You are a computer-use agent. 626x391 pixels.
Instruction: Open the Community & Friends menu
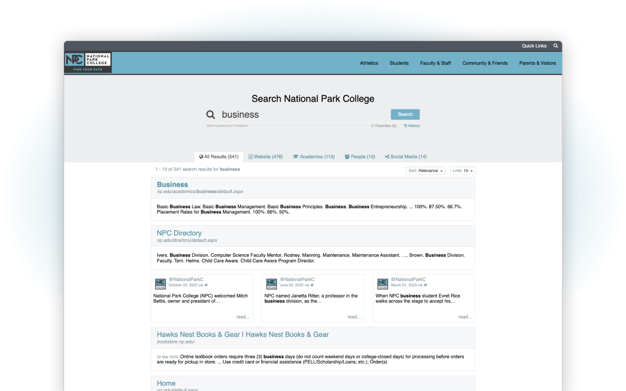(485, 63)
